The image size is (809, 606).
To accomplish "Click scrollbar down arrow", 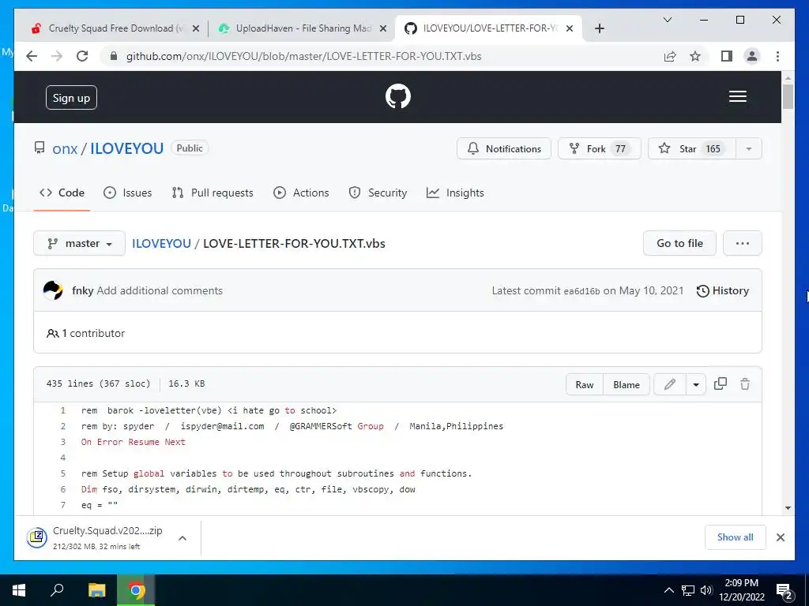I will [788, 507].
